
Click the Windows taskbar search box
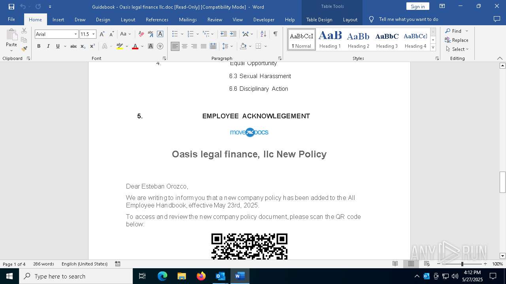pyautogui.click(x=76, y=276)
